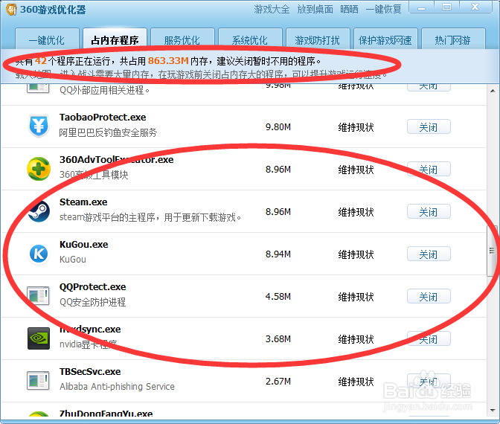Close Steam.exe using the 关闭 button
The image size is (500, 424).
429,212
